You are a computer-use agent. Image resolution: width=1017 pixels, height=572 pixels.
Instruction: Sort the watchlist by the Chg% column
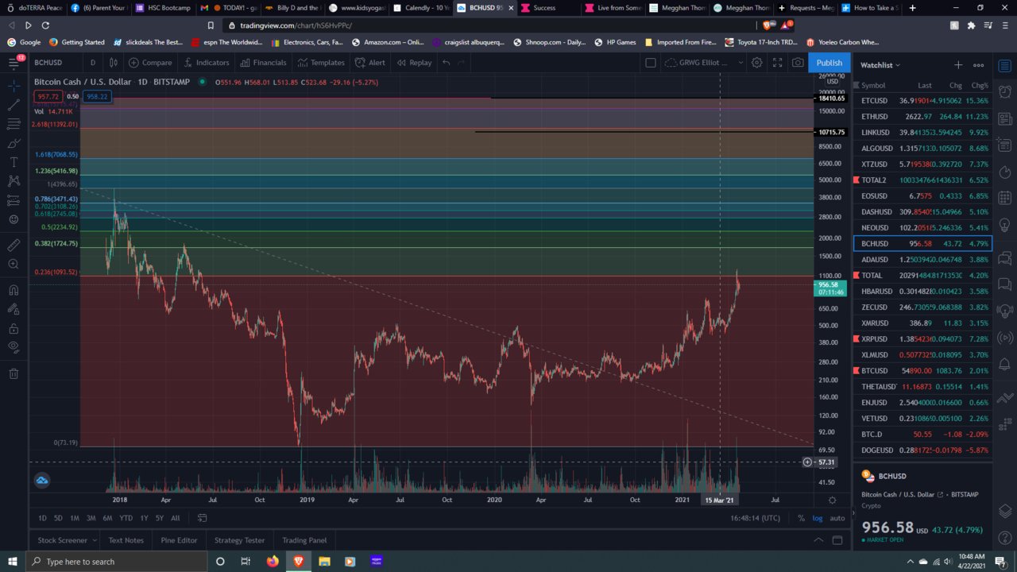pyautogui.click(x=980, y=85)
